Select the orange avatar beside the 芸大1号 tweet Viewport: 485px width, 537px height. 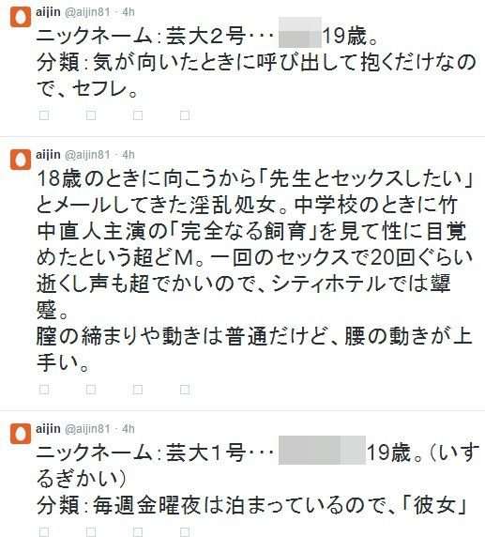[21, 434]
